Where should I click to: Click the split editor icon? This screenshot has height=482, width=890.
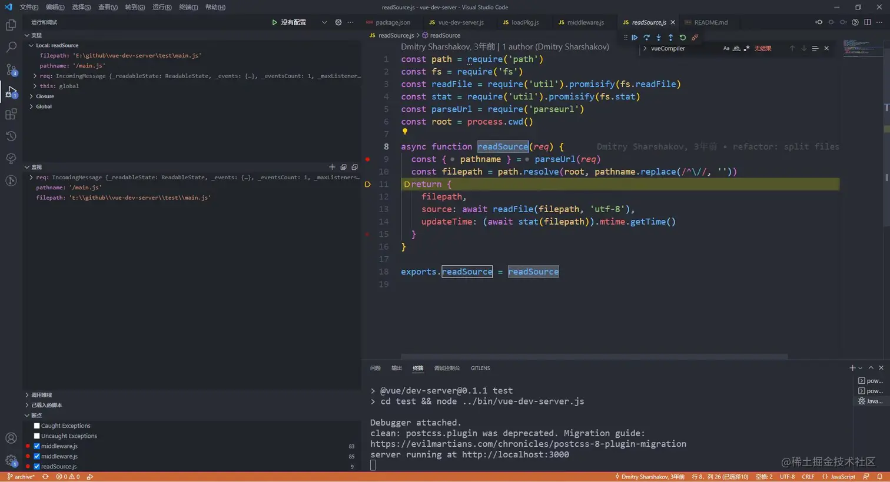(867, 22)
